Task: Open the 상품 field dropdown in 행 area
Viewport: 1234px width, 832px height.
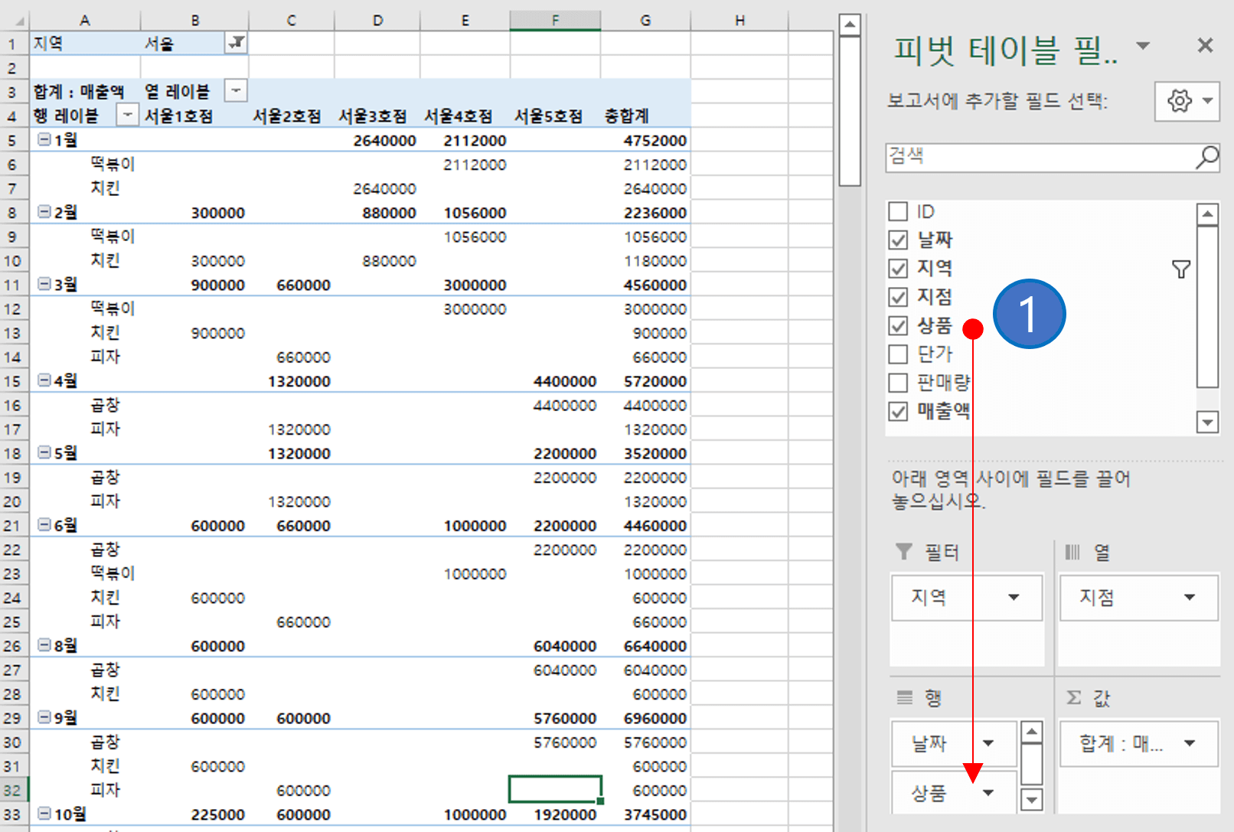Action: (990, 792)
